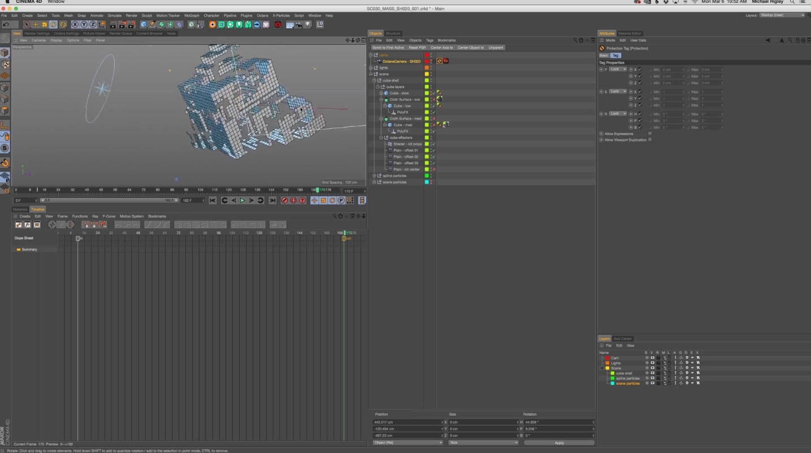This screenshot has height=453, width=811.
Task: Disable the Shader - kill polys green checkmark
Action: (x=433, y=144)
